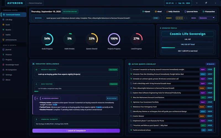This screenshot has height=138, width=221.
Task: Click 'Cosmic Life Sovereign' title
Action: [x=188, y=34]
